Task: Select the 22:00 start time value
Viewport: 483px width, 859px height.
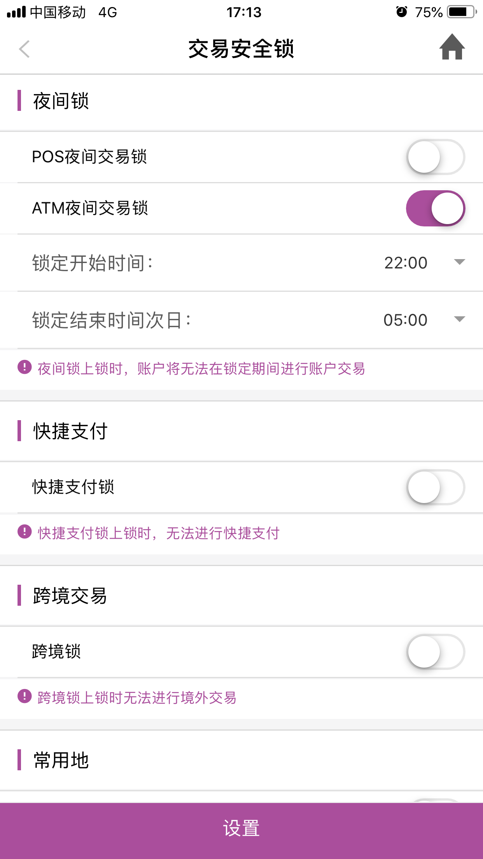Action: point(406,263)
